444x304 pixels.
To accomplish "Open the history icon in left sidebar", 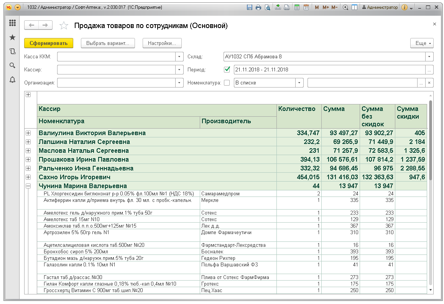I will click(x=12, y=51).
